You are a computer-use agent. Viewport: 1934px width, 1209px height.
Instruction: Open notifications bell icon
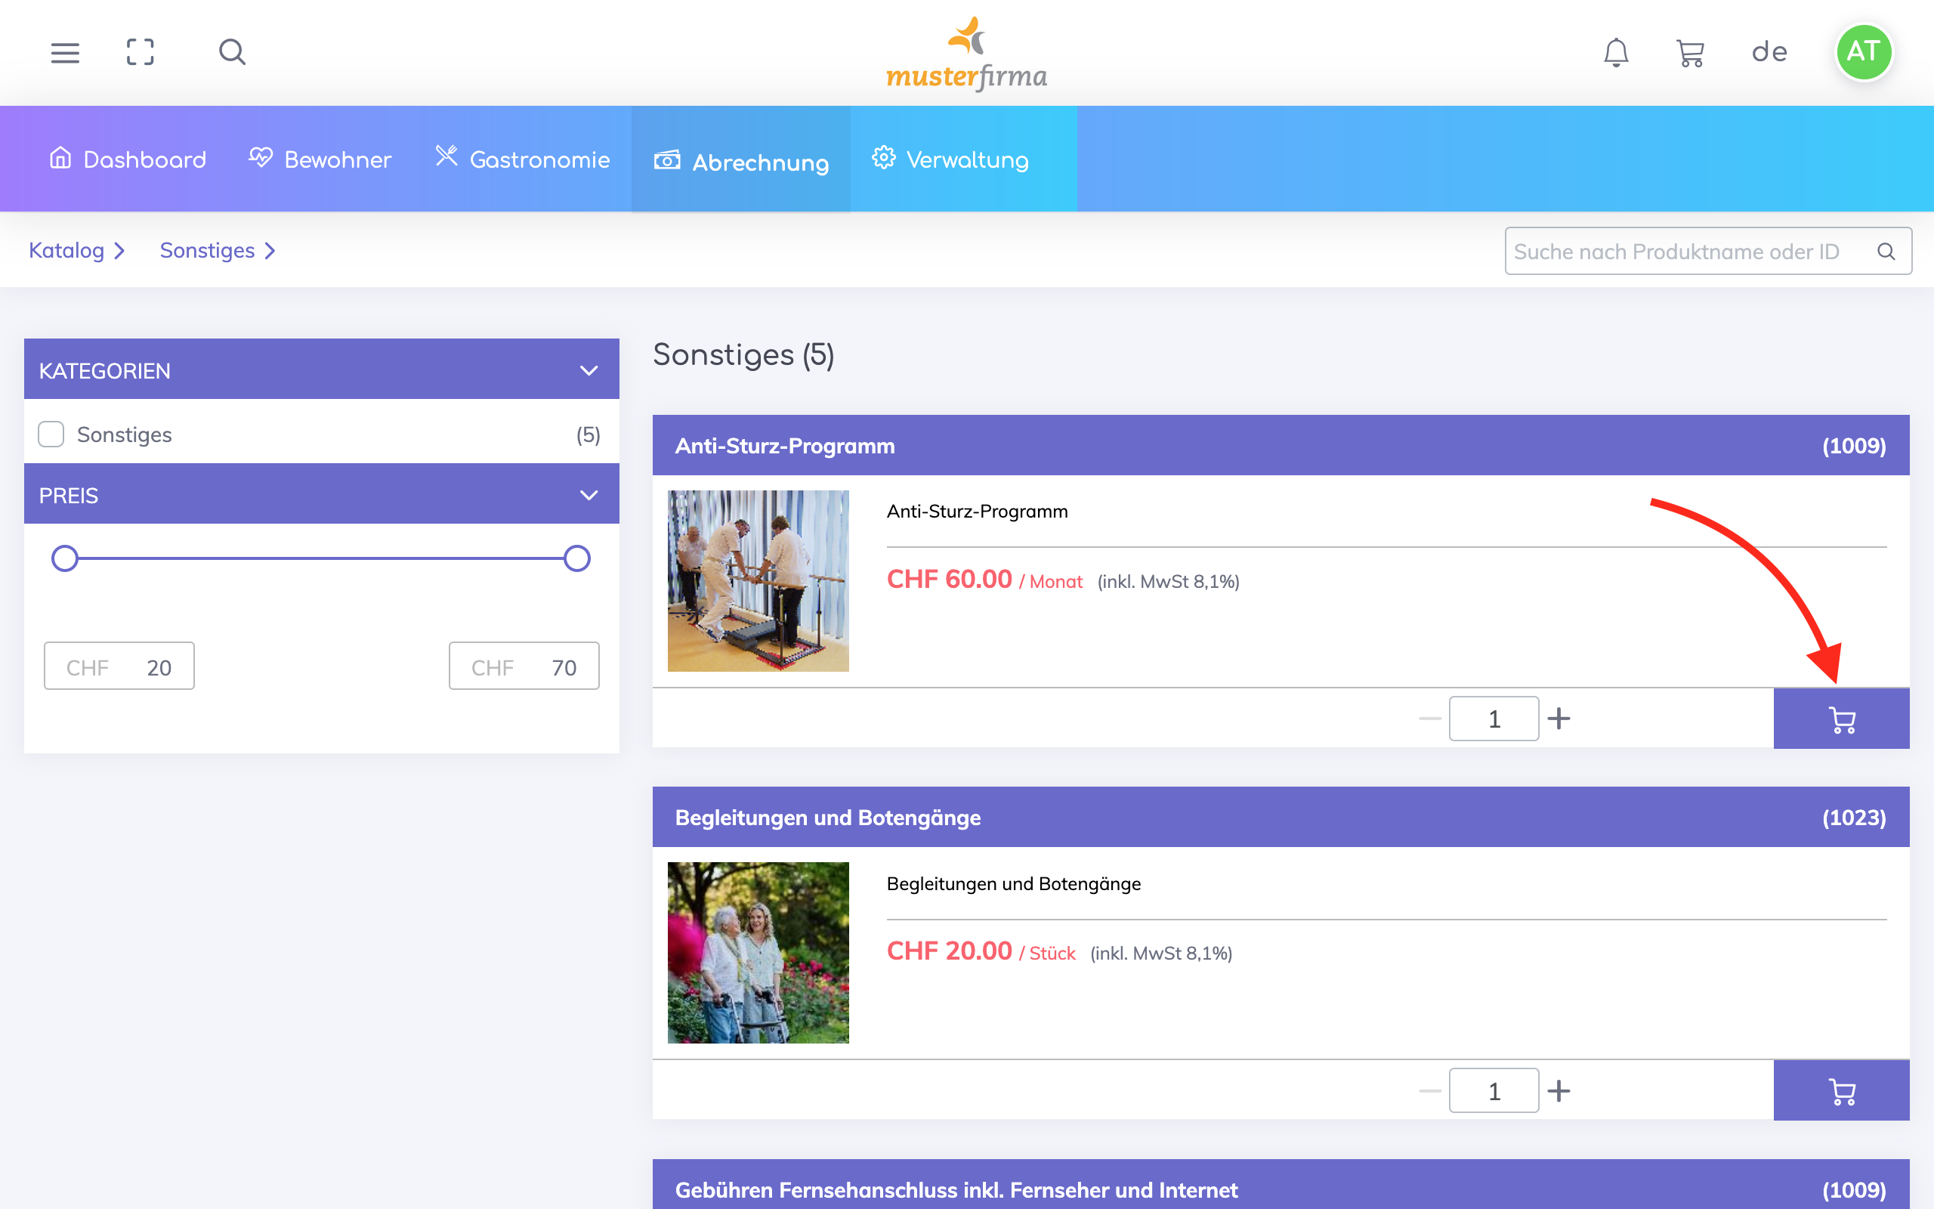pyautogui.click(x=1615, y=53)
